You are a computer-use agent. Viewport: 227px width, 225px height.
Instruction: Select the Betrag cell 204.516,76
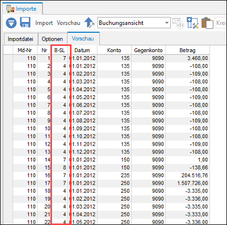click(187, 175)
